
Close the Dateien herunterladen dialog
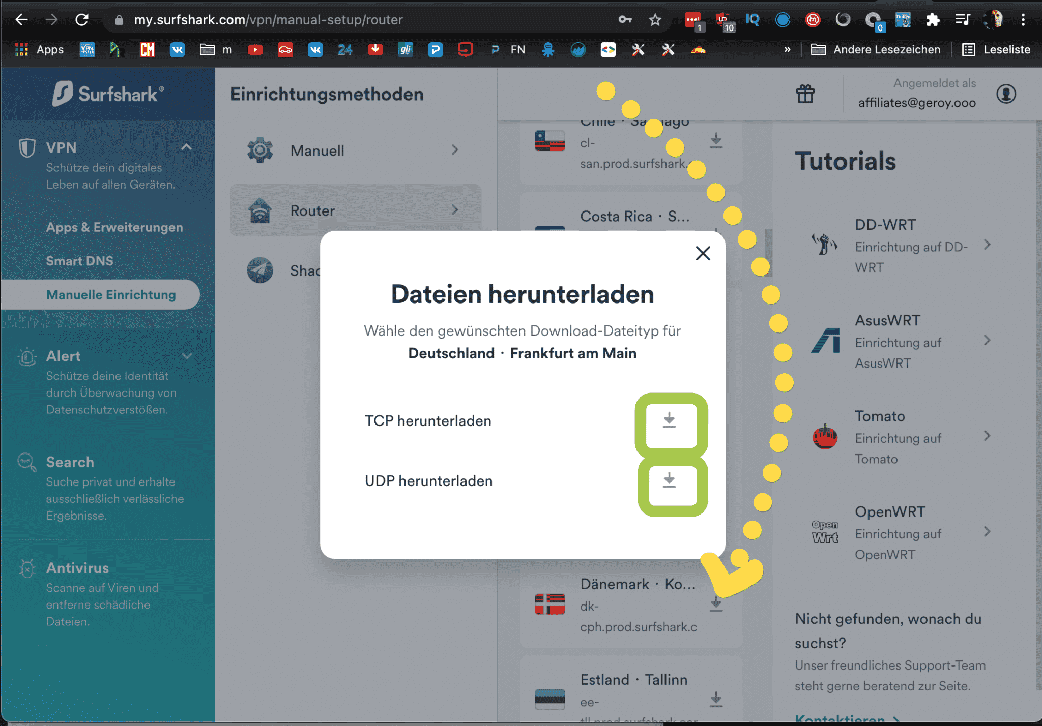(x=703, y=253)
